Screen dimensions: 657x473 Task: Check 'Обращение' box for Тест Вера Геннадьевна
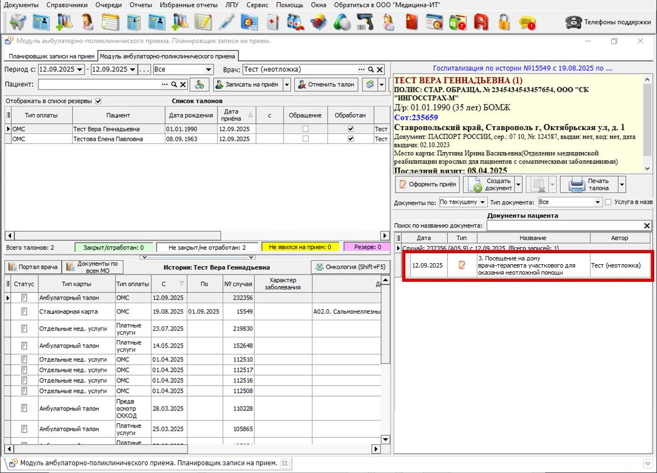pos(305,129)
